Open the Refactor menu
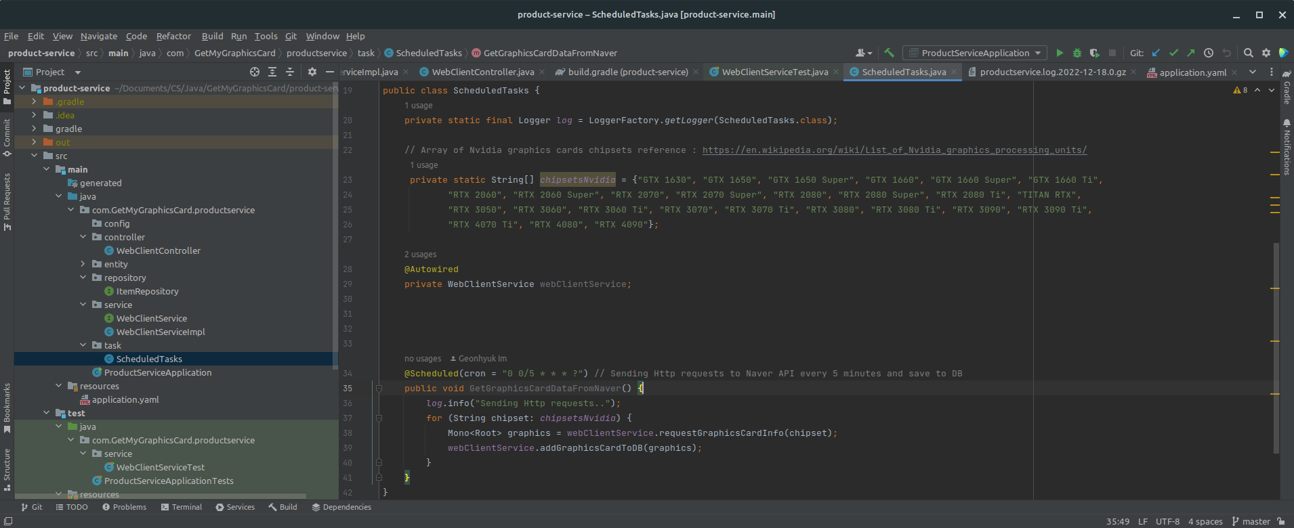The width and height of the screenshot is (1294, 528). [x=173, y=36]
